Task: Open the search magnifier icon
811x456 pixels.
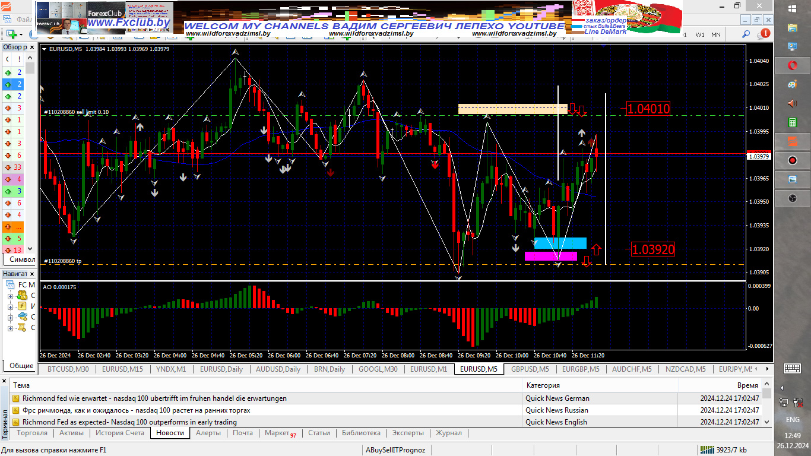Action: pos(746,34)
